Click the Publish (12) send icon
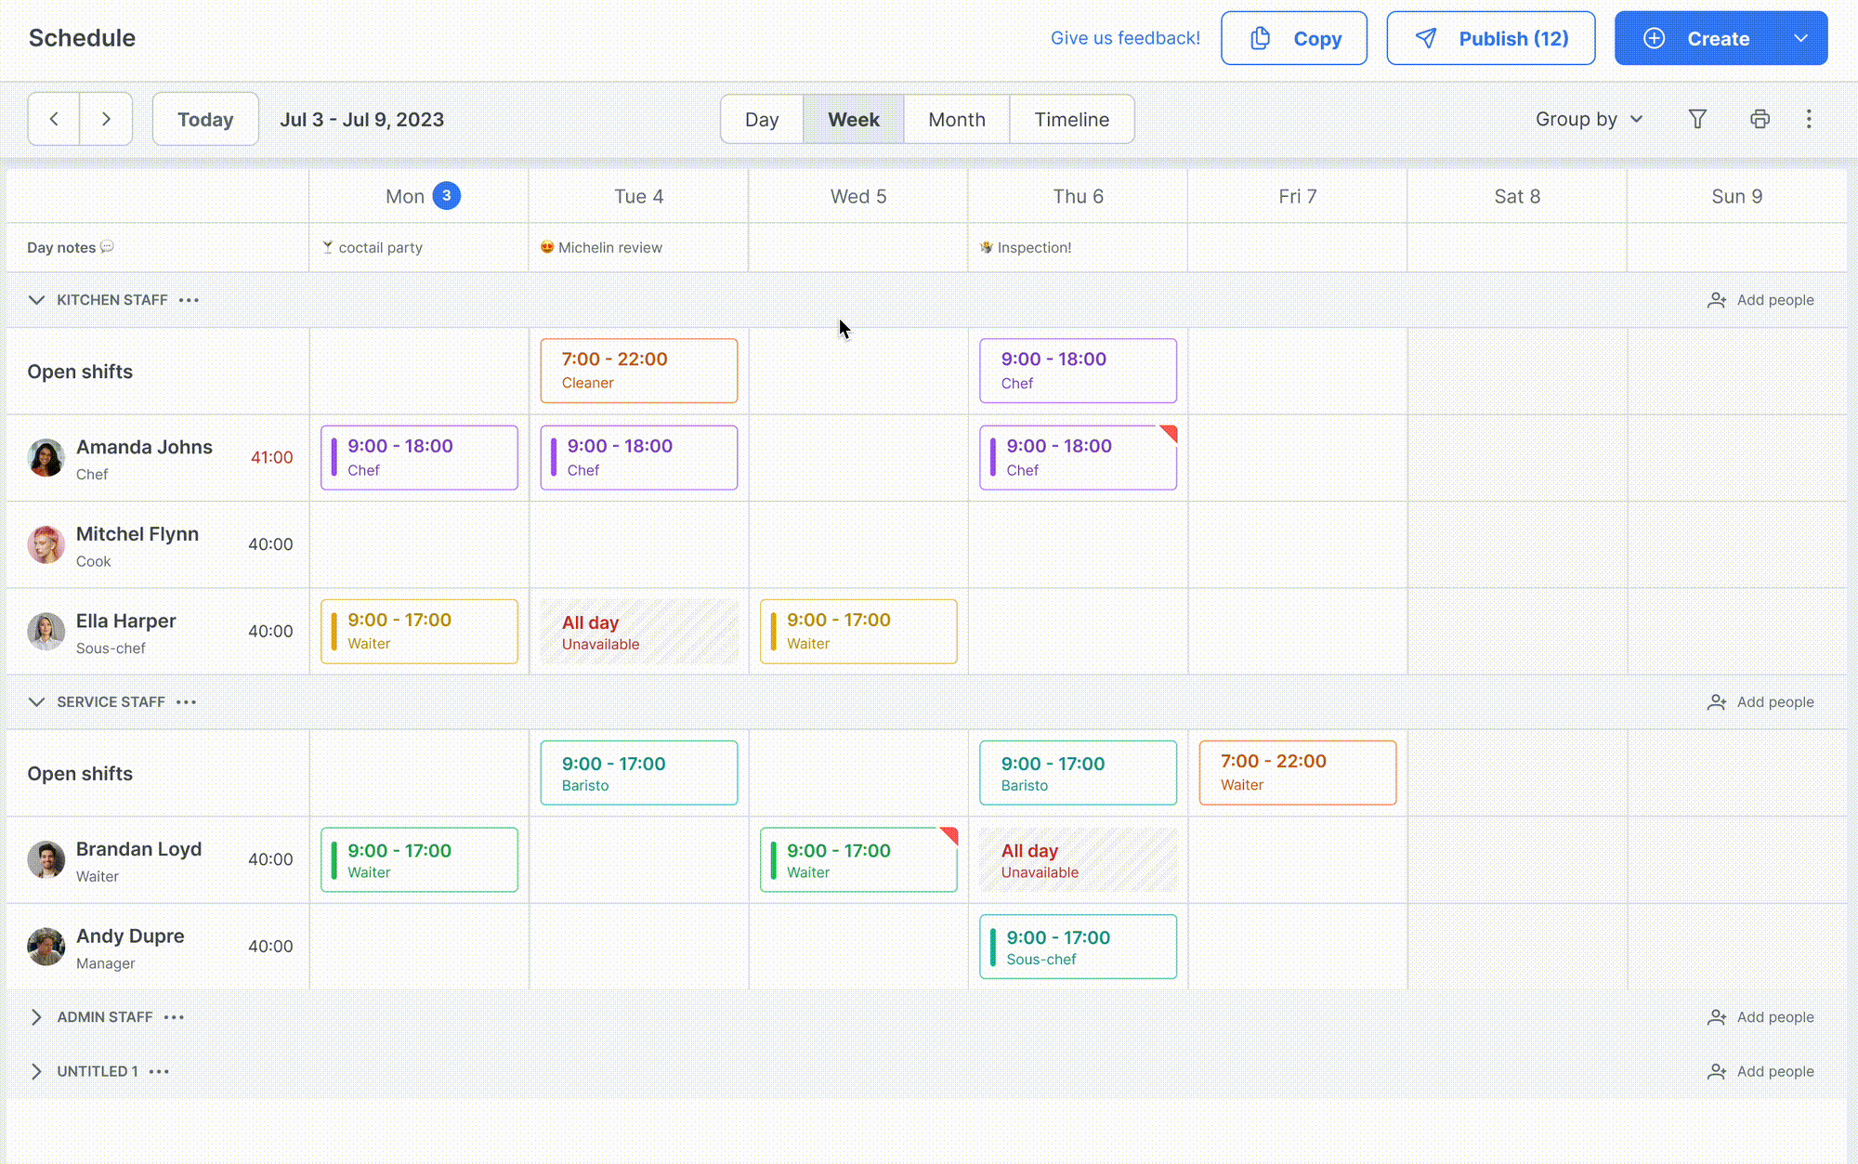This screenshot has width=1858, height=1164. click(1426, 37)
